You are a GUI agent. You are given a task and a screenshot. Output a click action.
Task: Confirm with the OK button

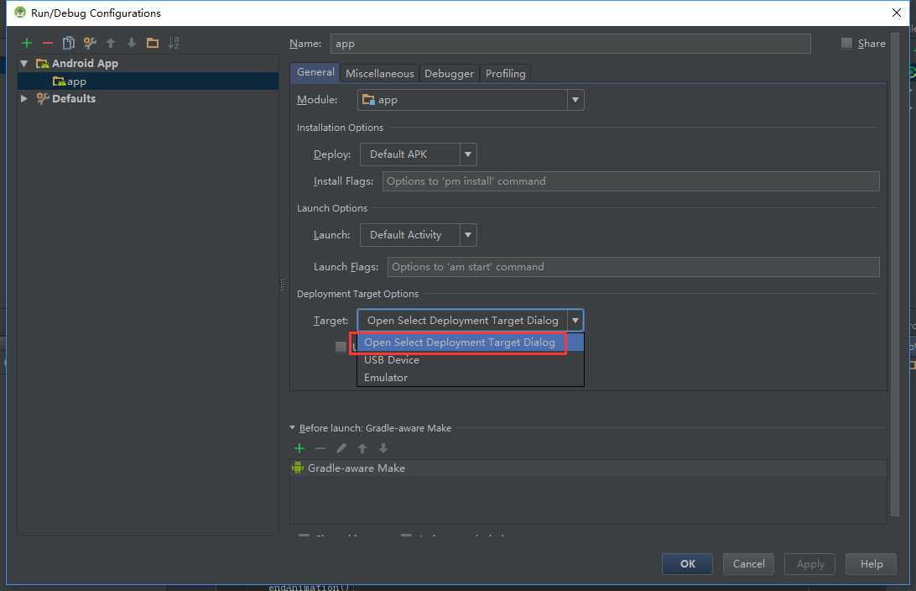[688, 564]
